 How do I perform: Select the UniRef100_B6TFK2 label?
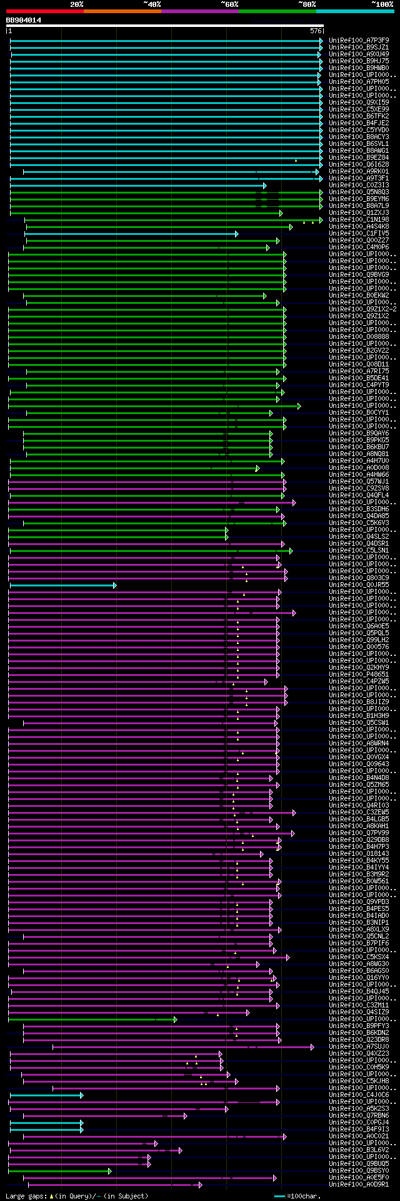click(x=359, y=116)
